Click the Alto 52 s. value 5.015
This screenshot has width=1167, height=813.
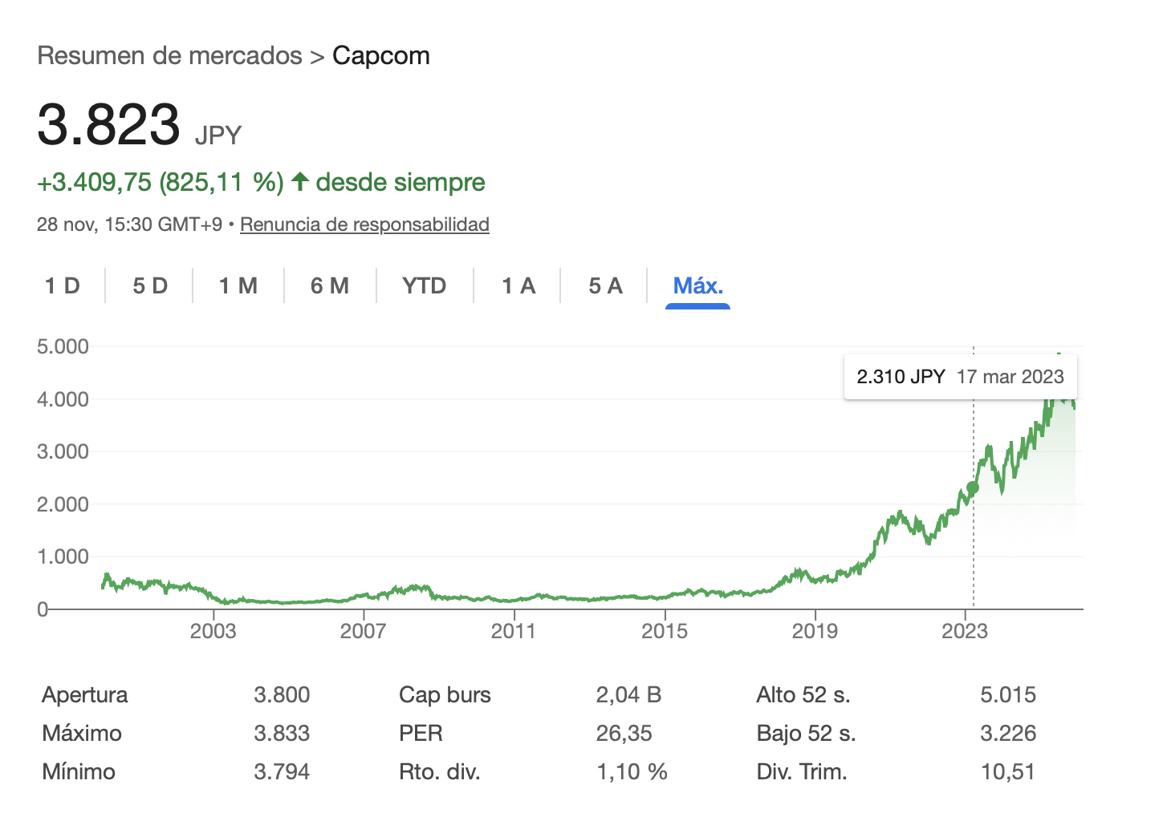click(x=1008, y=695)
